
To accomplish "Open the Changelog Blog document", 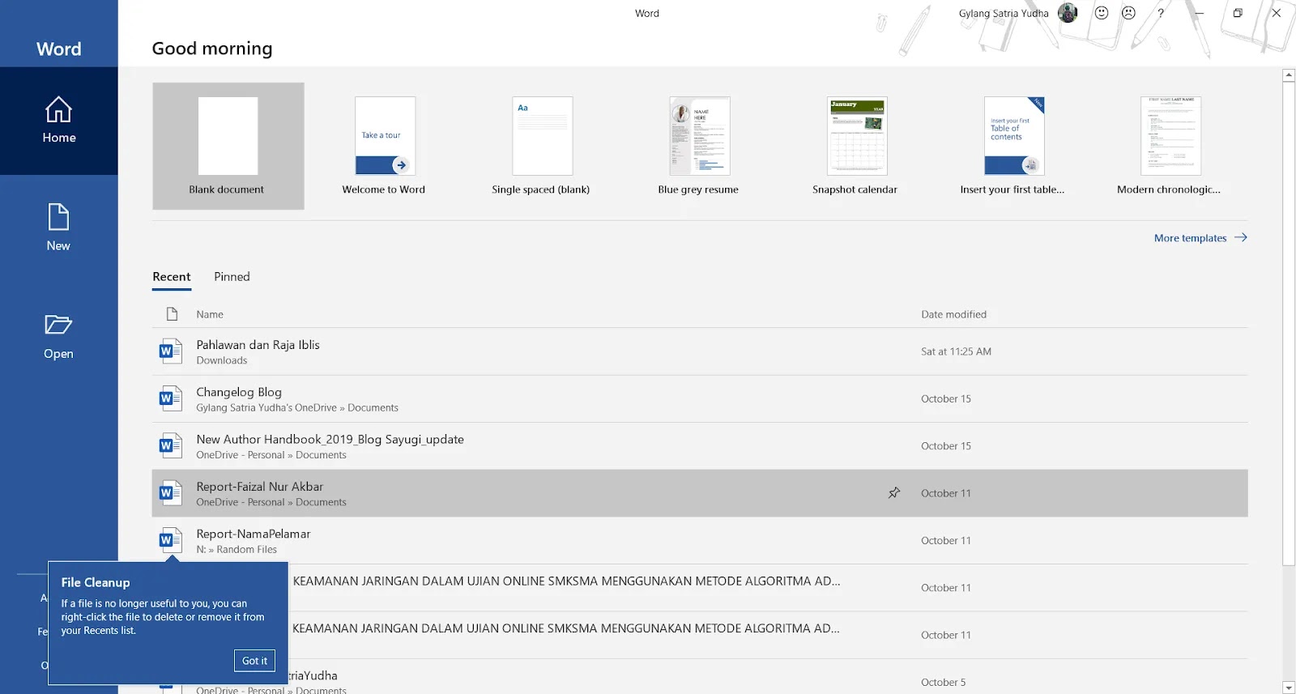I will (700, 398).
